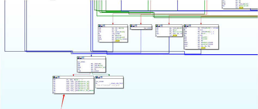Click the End of function .init_proc comment

(107, 85)
